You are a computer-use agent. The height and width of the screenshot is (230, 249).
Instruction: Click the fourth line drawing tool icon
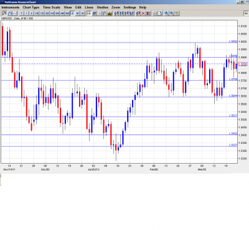tap(131, 14)
